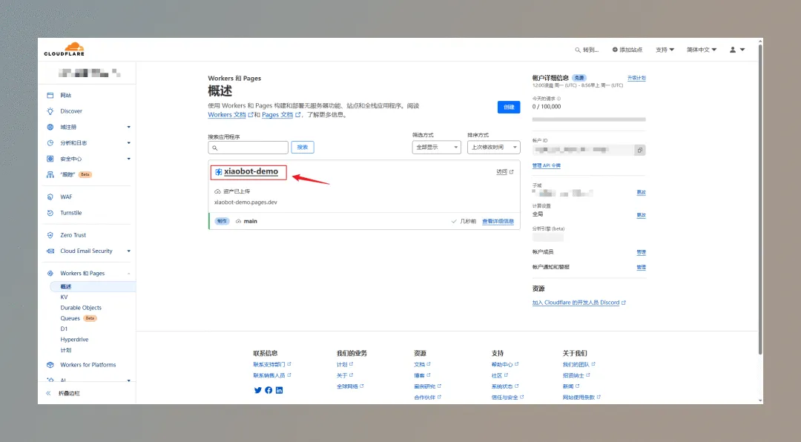Expand the 分析和日志 sidebar section
The image size is (801, 442).
[129, 142]
